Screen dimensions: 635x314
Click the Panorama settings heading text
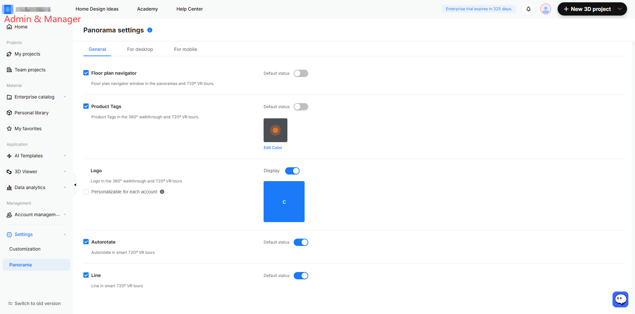113,30
